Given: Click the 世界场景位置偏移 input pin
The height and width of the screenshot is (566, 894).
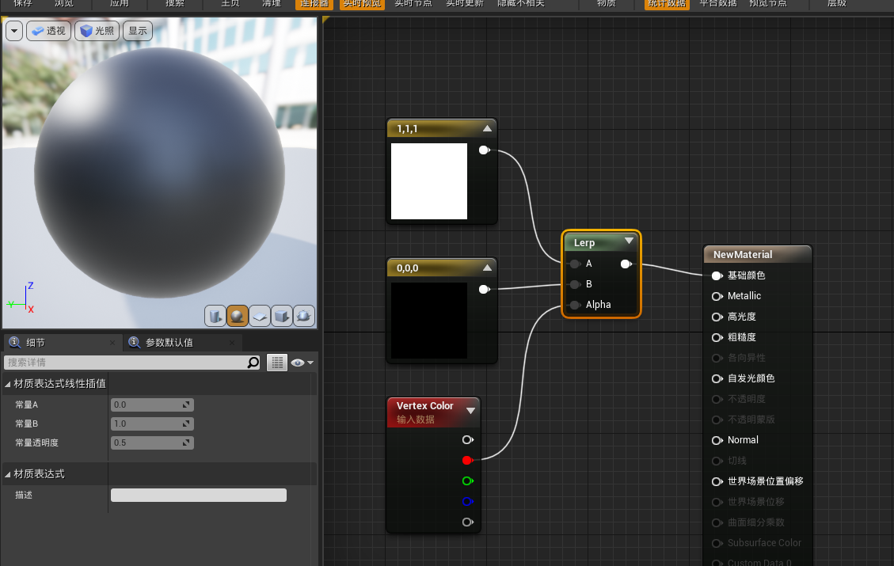Looking at the screenshot, I should (x=717, y=481).
